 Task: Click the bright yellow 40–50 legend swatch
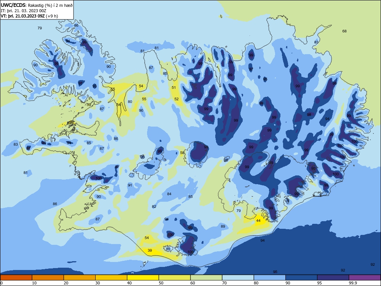click(143, 278)
